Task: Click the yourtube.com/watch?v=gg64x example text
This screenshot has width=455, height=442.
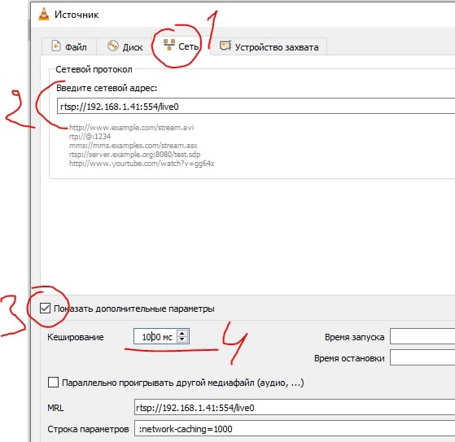Action: (x=142, y=164)
